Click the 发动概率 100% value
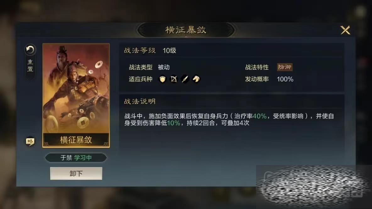 (285, 79)
